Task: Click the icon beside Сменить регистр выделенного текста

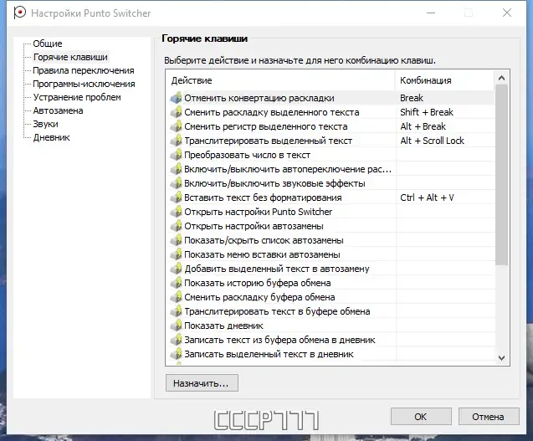Action: click(x=176, y=126)
